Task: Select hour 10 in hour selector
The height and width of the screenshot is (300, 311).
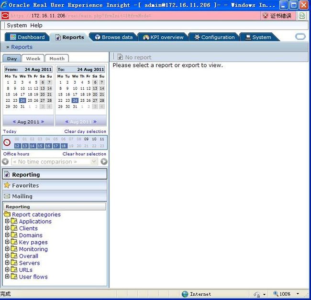Action: tap(94, 139)
